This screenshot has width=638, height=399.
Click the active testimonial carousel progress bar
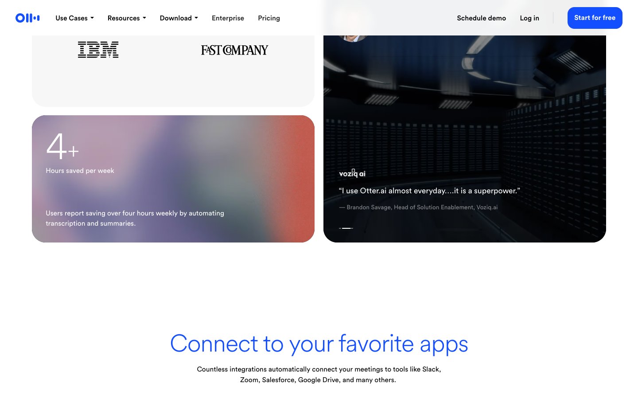coord(346,228)
